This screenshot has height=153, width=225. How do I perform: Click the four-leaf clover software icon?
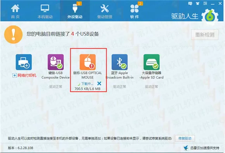pyautogui.click(x=135, y=8)
